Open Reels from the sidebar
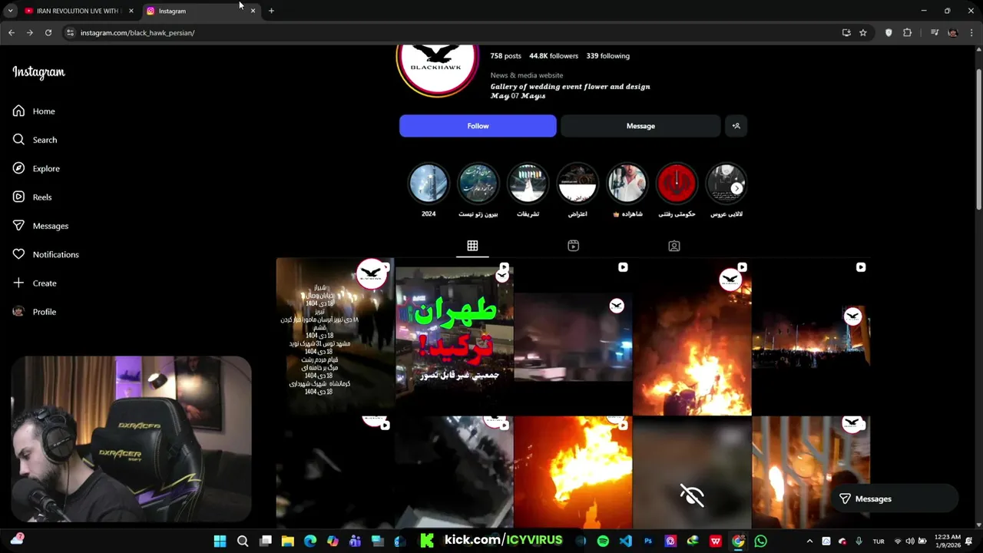The image size is (983, 553). pyautogui.click(x=32, y=197)
